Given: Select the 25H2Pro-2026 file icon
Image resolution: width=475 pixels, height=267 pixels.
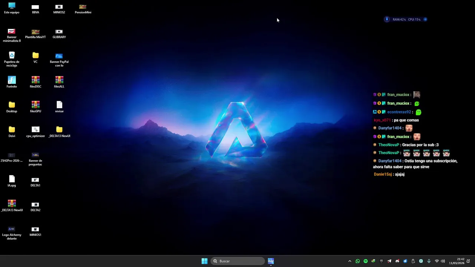Looking at the screenshot, I should (12, 157).
